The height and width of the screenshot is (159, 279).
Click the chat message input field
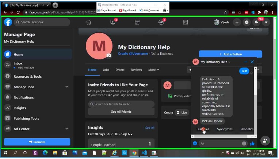click(222, 143)
